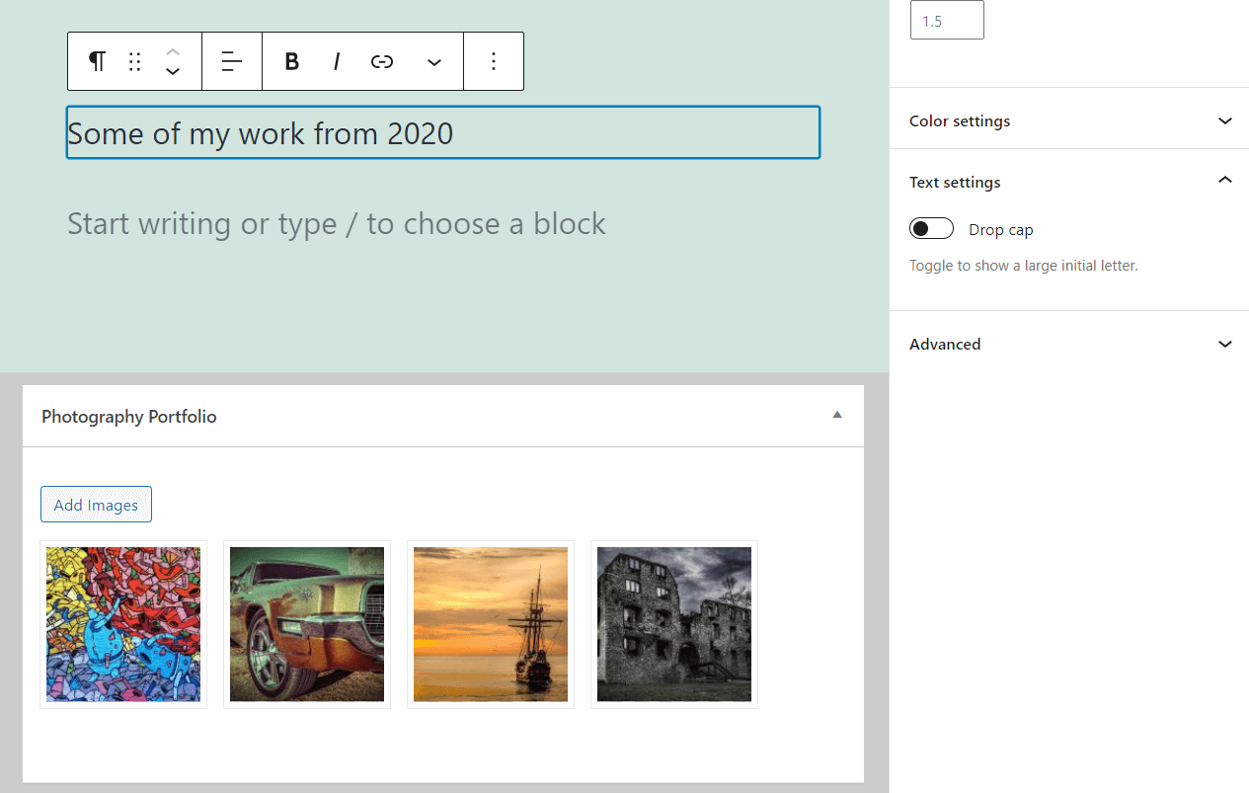Expand the Color settings panel
The width and height of the screenshot is (1249, 793).
pos(1070,120)
